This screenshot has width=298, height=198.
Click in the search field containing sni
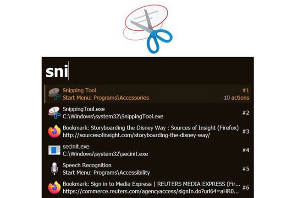(x=148, y=72)
